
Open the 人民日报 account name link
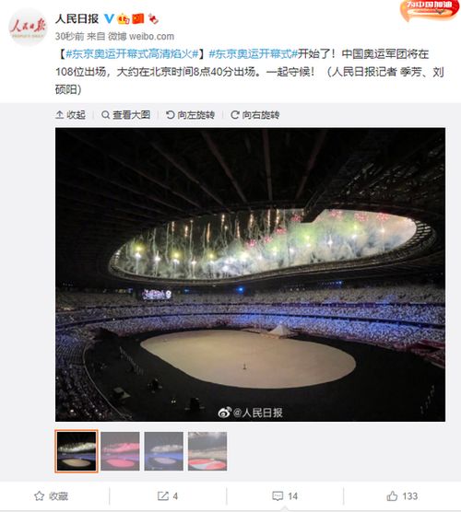pos(77,18)
